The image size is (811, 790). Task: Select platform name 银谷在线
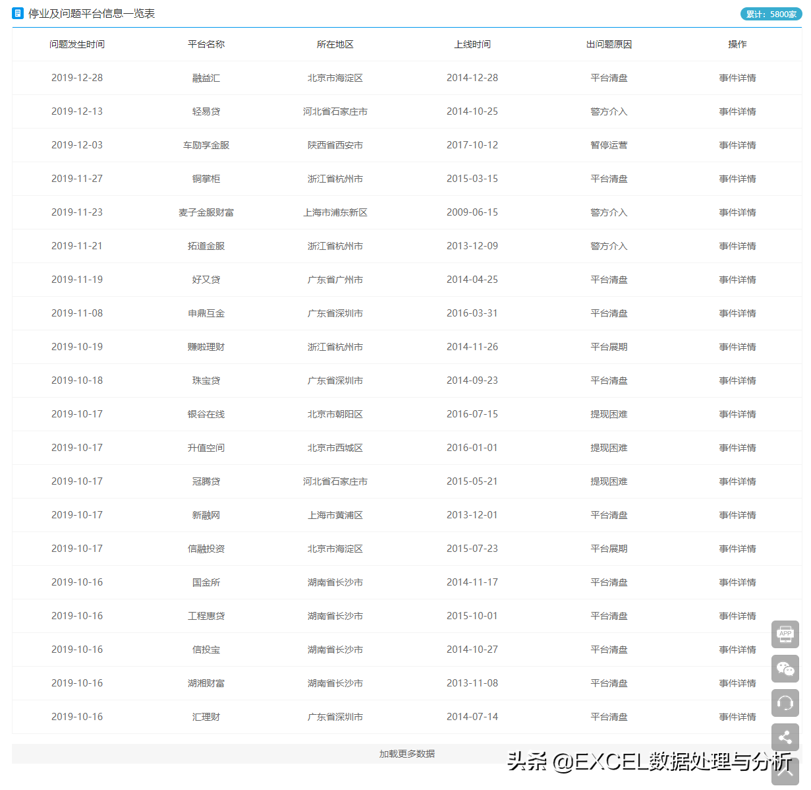tap(206, 414)
